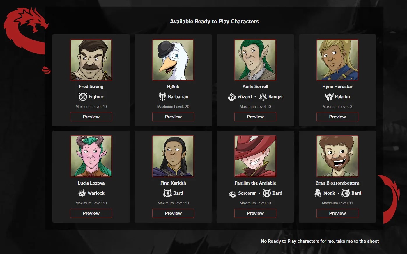Click the Bard lyre icon under Finn Xarkith
The height and width of the screenshot is (254, 407).
(168, 193)
